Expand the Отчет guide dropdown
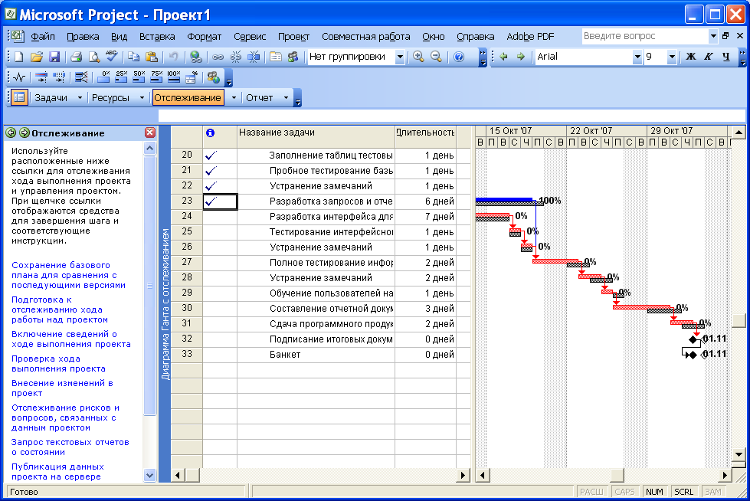This screenshot has width=750, height=501. point(286,97)
